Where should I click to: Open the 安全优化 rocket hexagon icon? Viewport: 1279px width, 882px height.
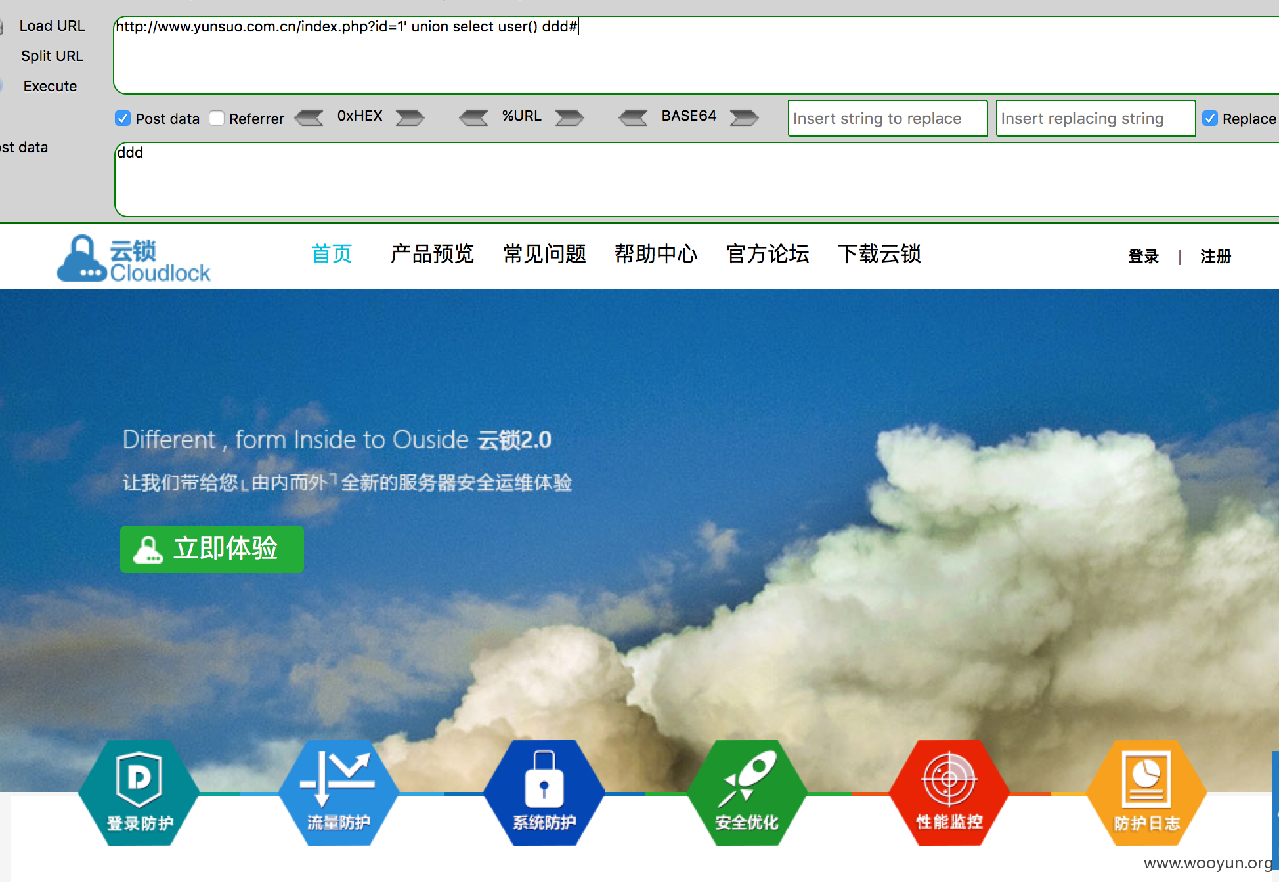[747, 793]
